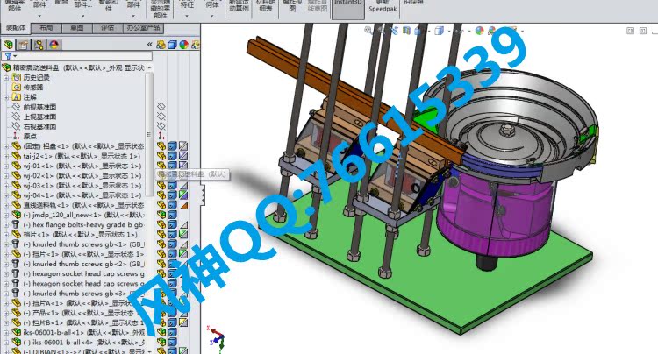Switch to the 装配体 tab
Image resolution: width=658 pixels, height=354 pixels.
pyautogui.click(x=16, y=28)
